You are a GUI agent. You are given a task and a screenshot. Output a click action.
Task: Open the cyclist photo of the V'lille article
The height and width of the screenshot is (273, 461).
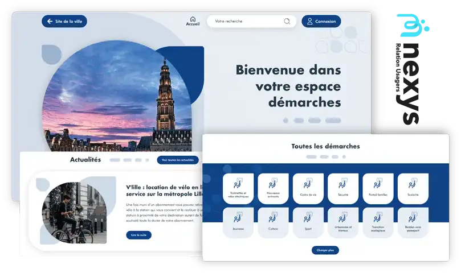tap(74, 213)
